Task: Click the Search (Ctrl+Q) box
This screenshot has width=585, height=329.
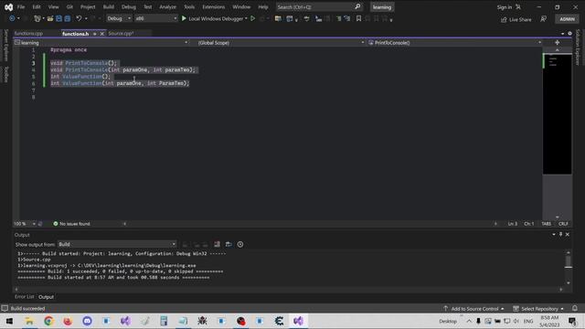Action: click(x=319, y=7)
